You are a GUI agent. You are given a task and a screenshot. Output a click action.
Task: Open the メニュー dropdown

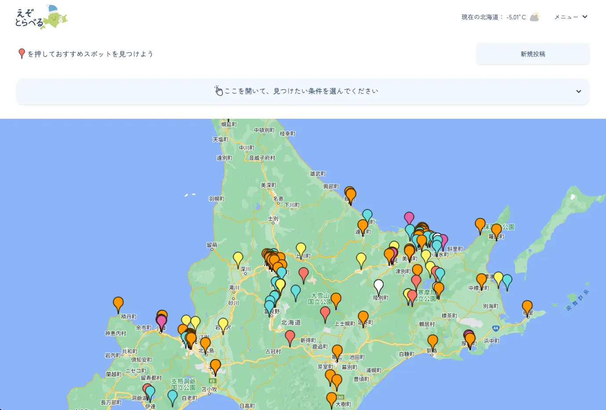(x=570, y=17)
